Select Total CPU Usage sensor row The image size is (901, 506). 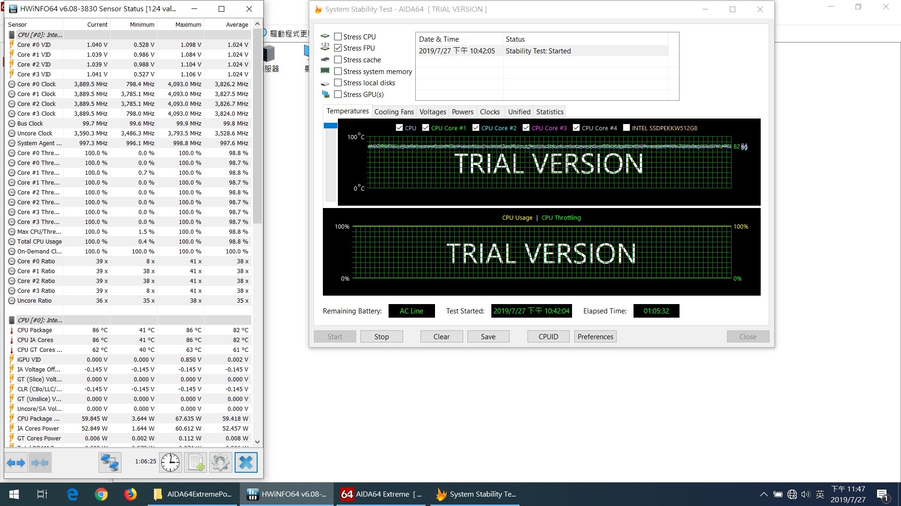point(128,242)
